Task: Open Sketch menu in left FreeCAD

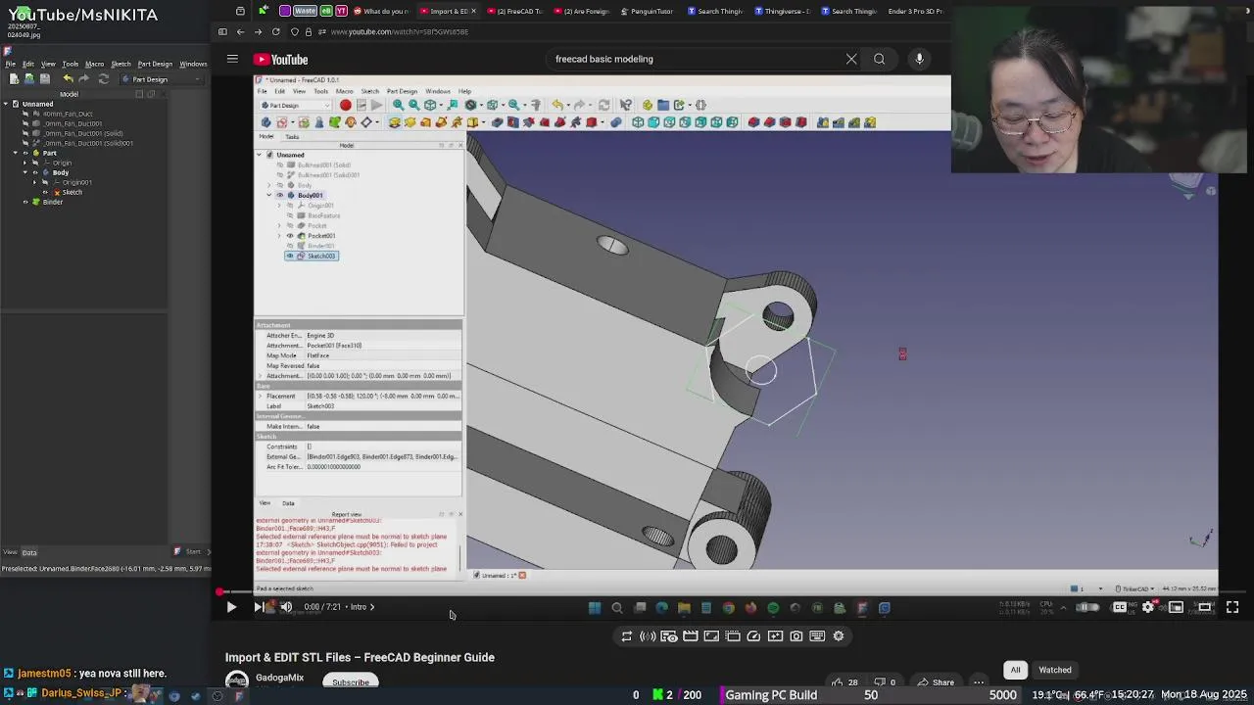Action: pyautogui.click(x=121, y=64)
